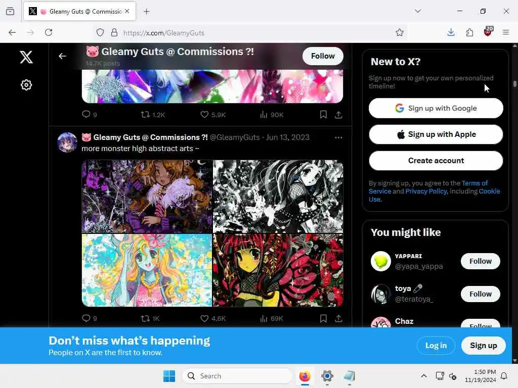Open the Settings app in taskbar
Viewport: 518px width, 388px height.
(327, 376)
